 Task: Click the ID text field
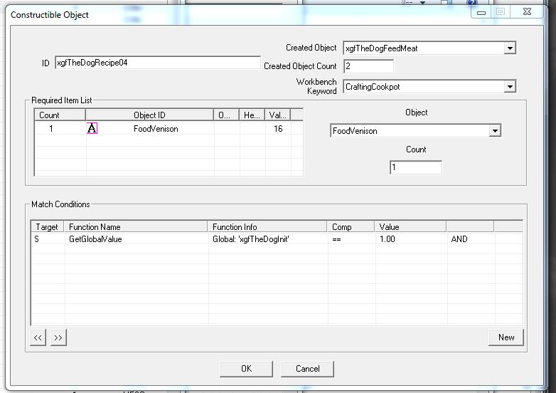[x=157, y=63]
